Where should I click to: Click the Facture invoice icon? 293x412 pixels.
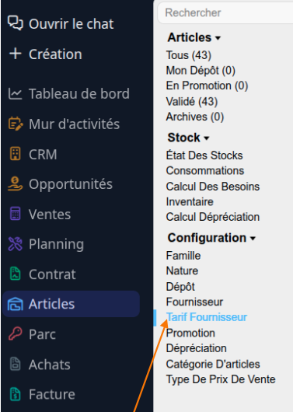point(15,394)
